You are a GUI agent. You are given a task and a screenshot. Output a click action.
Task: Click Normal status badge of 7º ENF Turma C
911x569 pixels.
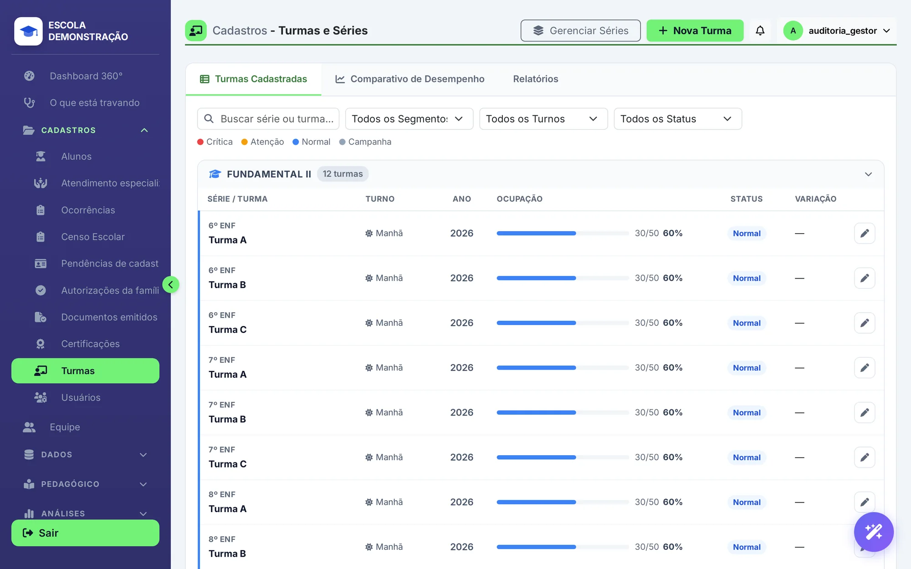tap(747, 457)
